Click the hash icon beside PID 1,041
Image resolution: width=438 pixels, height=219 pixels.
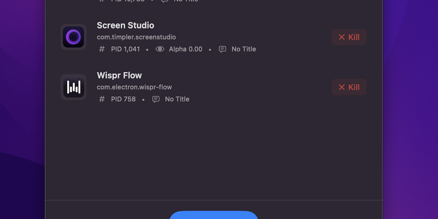[102, 49]
